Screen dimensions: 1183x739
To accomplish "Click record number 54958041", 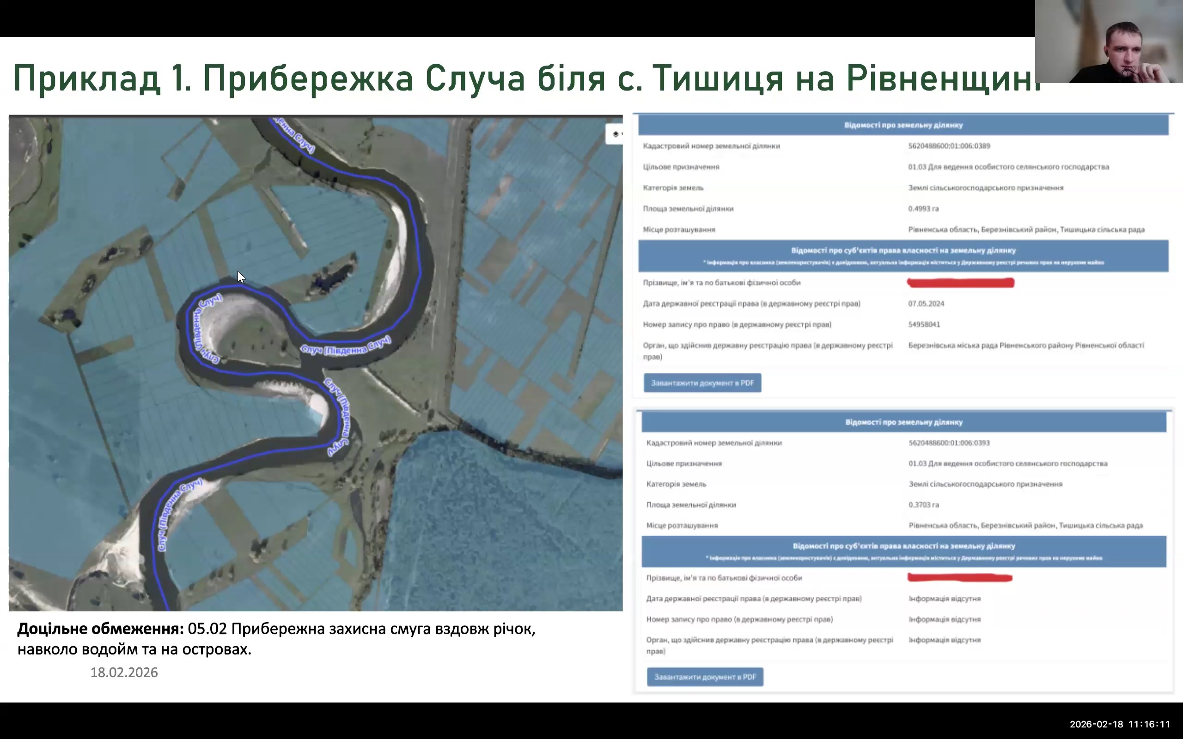I will coord(924,325).
